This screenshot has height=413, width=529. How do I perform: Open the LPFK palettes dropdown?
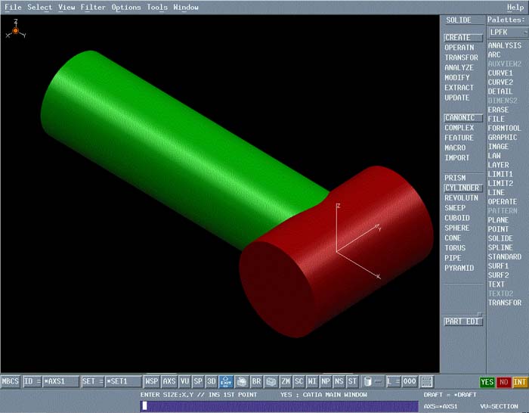[507, 33]
